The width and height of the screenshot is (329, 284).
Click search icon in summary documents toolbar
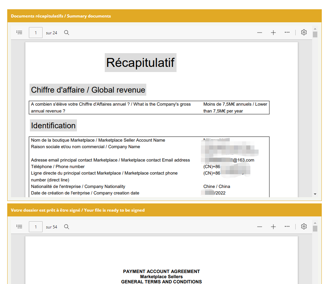pyautogui.click(x=67, y=33)
